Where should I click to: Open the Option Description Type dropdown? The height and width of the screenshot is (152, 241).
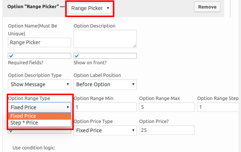click(39, 84)
